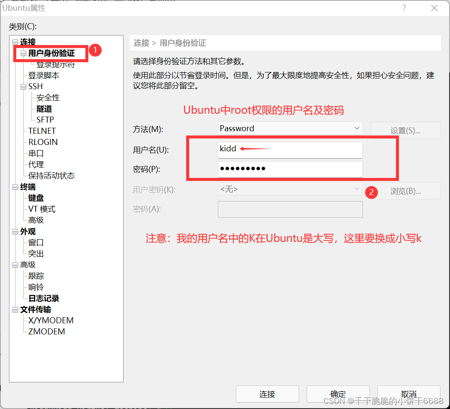Select 响铃 under 高级
This screenshot has height=409, width=450.
(36, 287)
